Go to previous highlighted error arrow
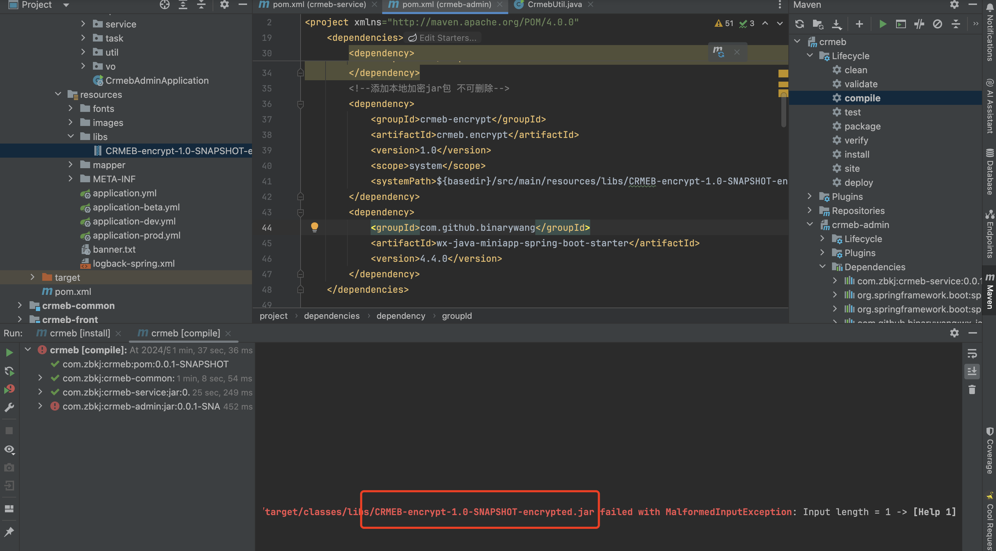This screenshot has width=996, height=551. point(765,23)
